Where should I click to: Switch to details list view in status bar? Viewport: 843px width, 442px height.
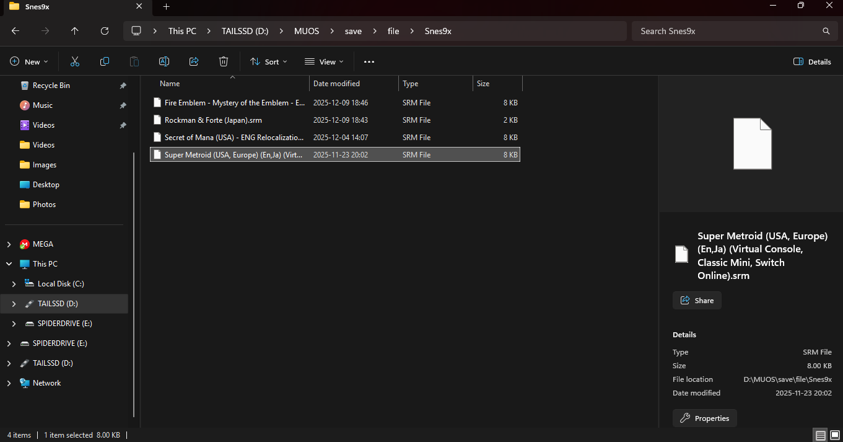[x=820, y=435]
